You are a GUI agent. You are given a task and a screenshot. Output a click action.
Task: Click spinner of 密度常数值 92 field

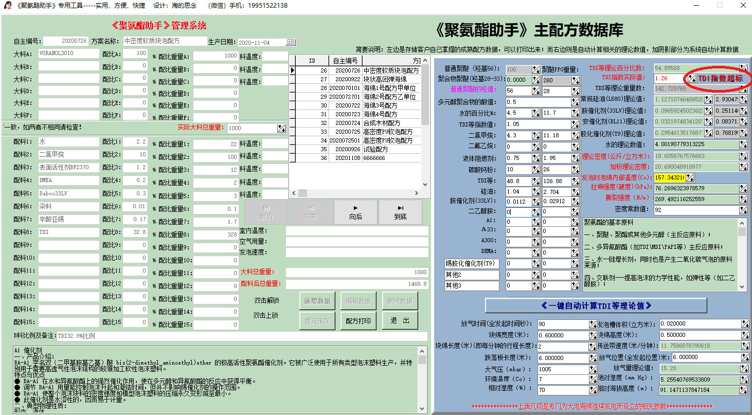point(744,210)
